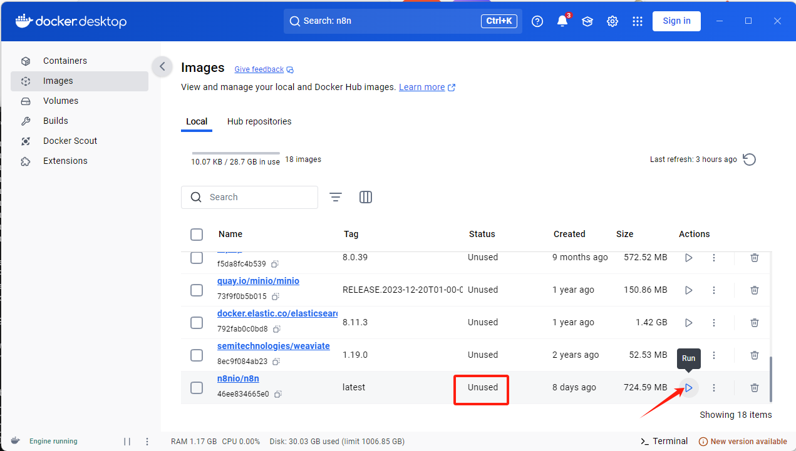Viewport: 796px width, 451px height.
Task: Open the Settings gear icon
Action: coord(613,21)
